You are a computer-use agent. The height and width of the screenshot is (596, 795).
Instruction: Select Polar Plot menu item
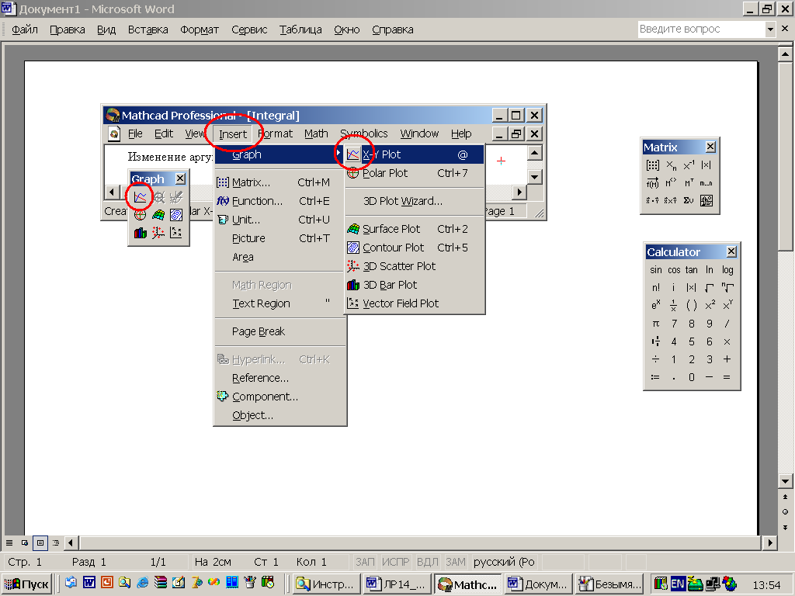coord(415,173)
